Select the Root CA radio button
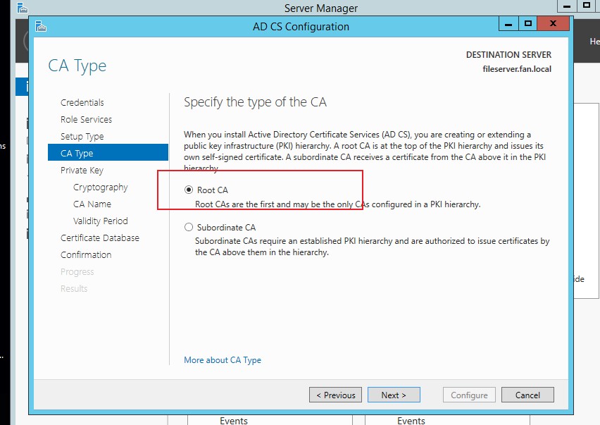600x425 pixels. click(x=189, y=190)
